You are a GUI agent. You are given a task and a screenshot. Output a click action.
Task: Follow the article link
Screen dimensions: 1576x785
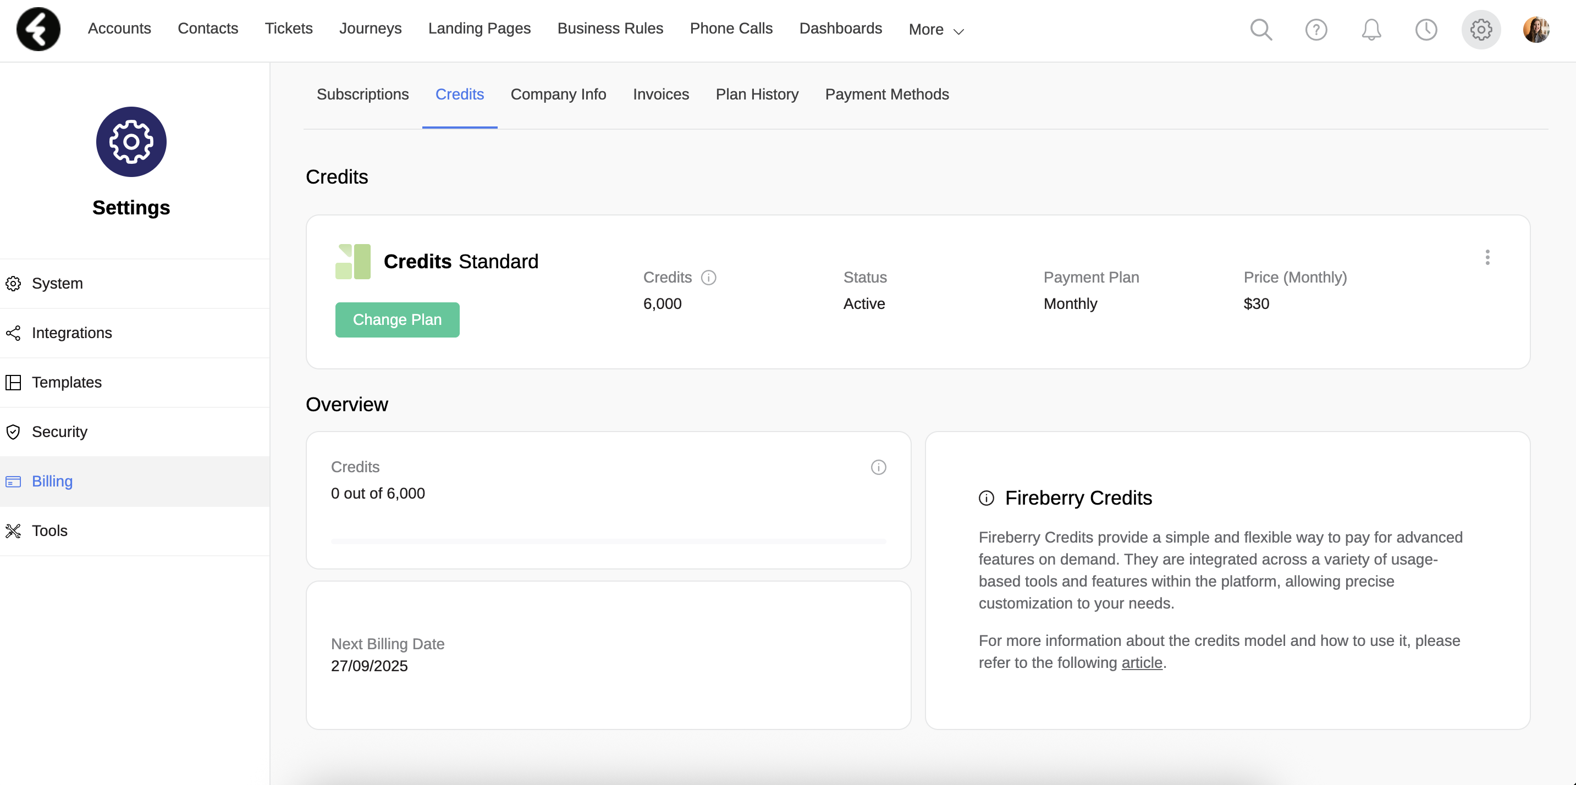point(1142,663)
